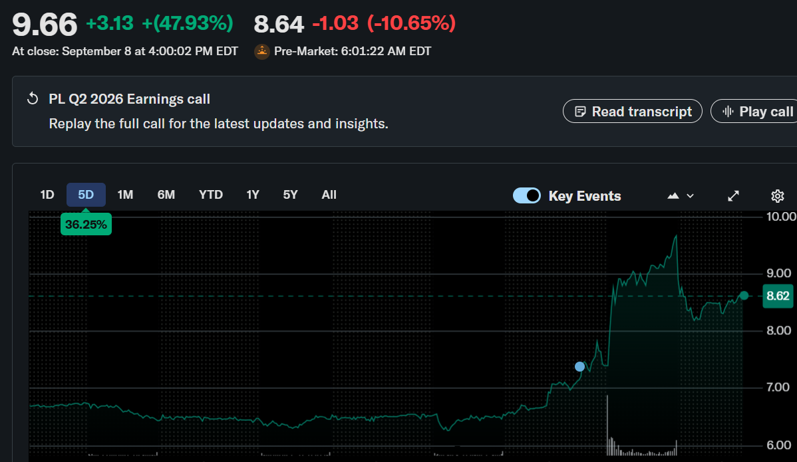797x462 pixels.
Task: Click the 10.00 axis label
Action: [x=781, y=217]
